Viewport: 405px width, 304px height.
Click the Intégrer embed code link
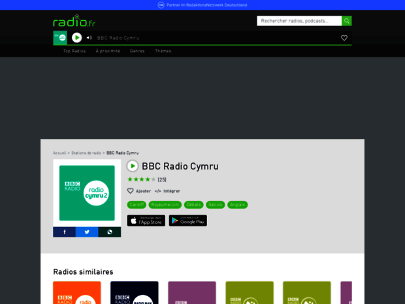point(167,191)
